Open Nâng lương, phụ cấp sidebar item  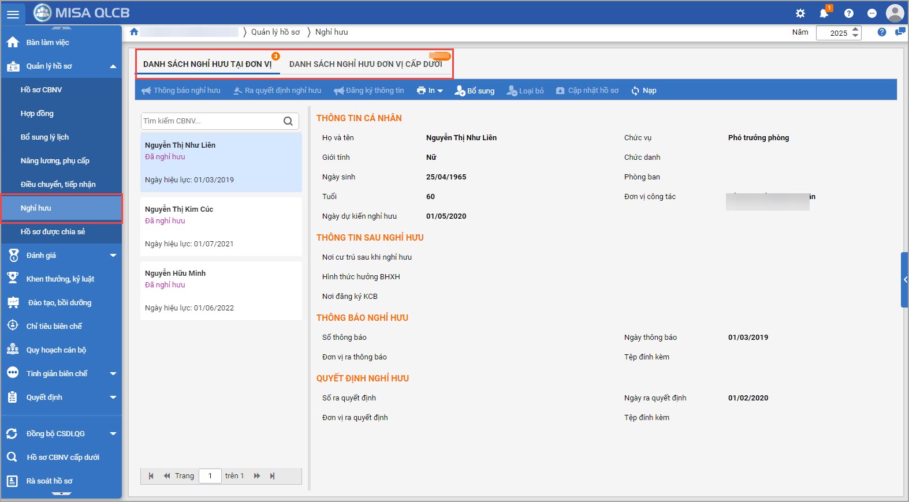pyautogui.click(x=61, y=160)
